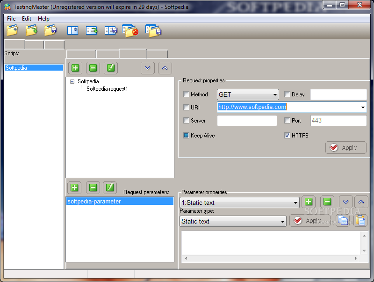This screenshot has width=374, height=282.
Task: Open the File menu
Action: coord(11,19)
